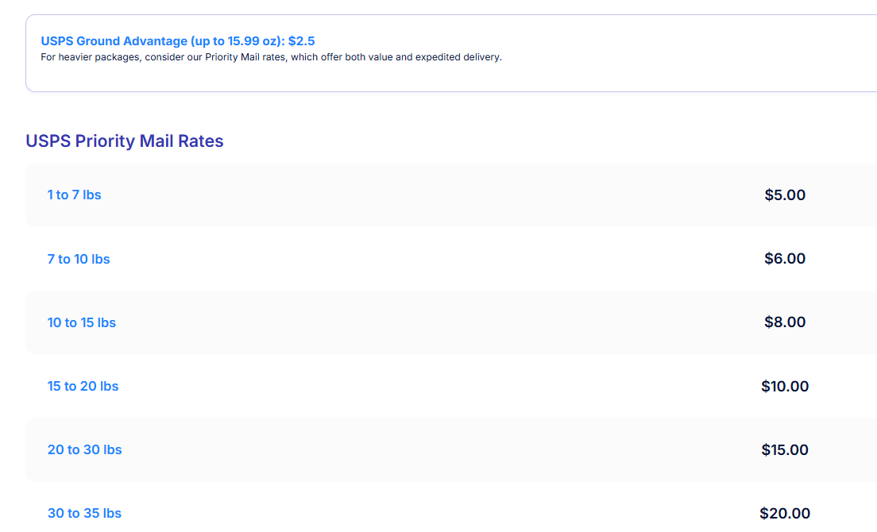The image size is (877, 532).
Task: Click the $6.00 price
Action: [785, 259]
